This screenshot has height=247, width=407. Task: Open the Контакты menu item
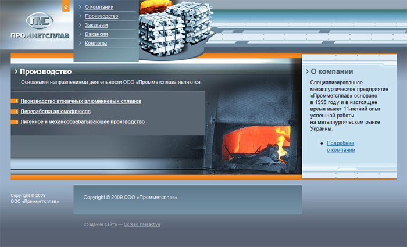(96, 44)
